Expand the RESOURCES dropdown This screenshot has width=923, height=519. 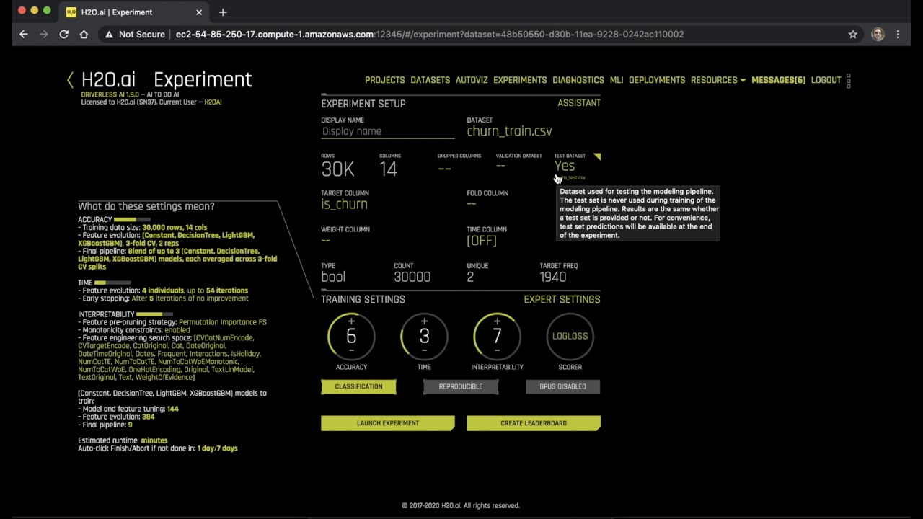pos(718,80)
